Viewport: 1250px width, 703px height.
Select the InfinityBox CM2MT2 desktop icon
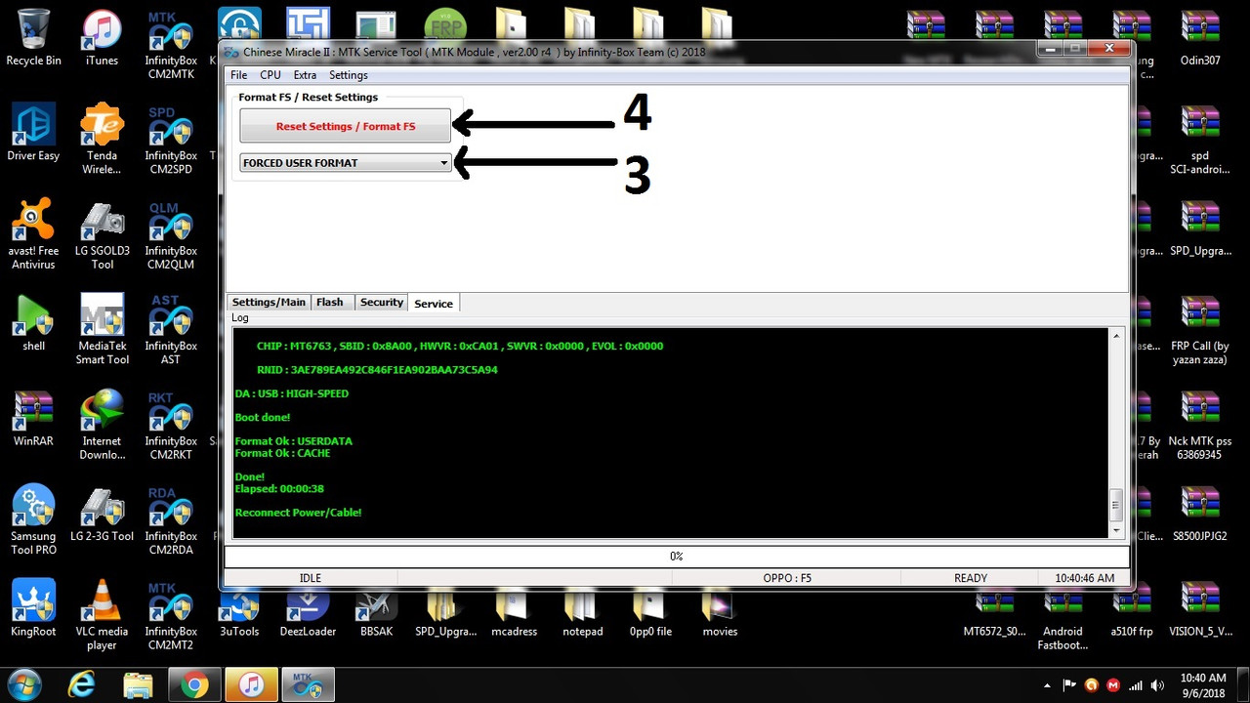click(171, 616)
